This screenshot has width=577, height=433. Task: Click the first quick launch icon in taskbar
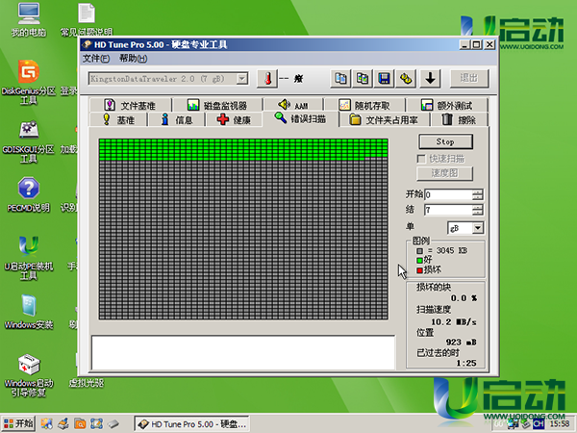pos(46,423)
